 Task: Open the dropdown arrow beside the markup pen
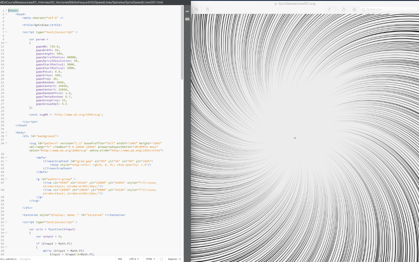tap(336, 9)
